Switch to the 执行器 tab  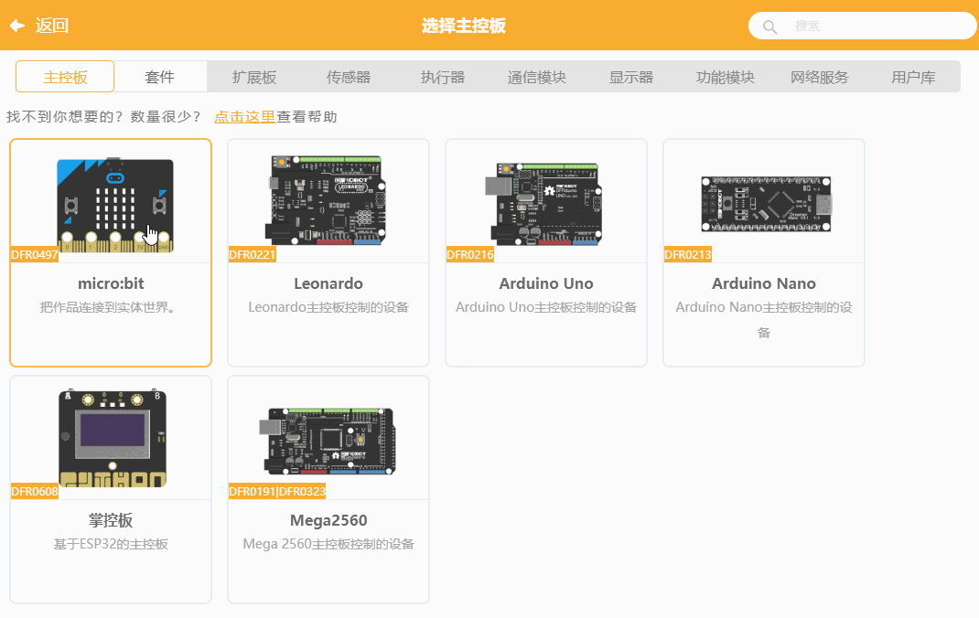443,77
